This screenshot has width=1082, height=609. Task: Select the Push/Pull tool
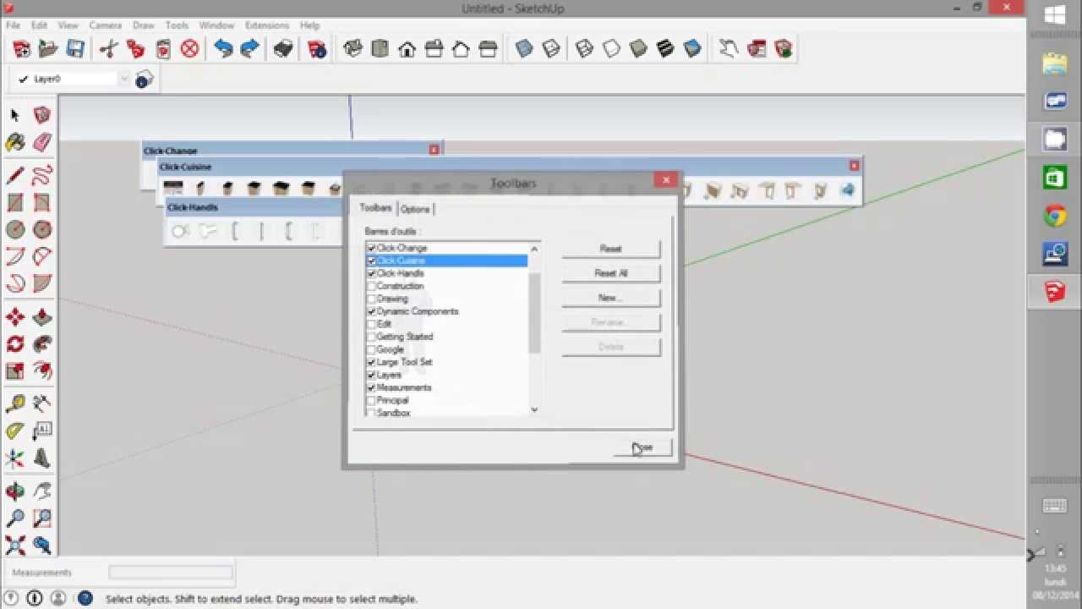42,317
